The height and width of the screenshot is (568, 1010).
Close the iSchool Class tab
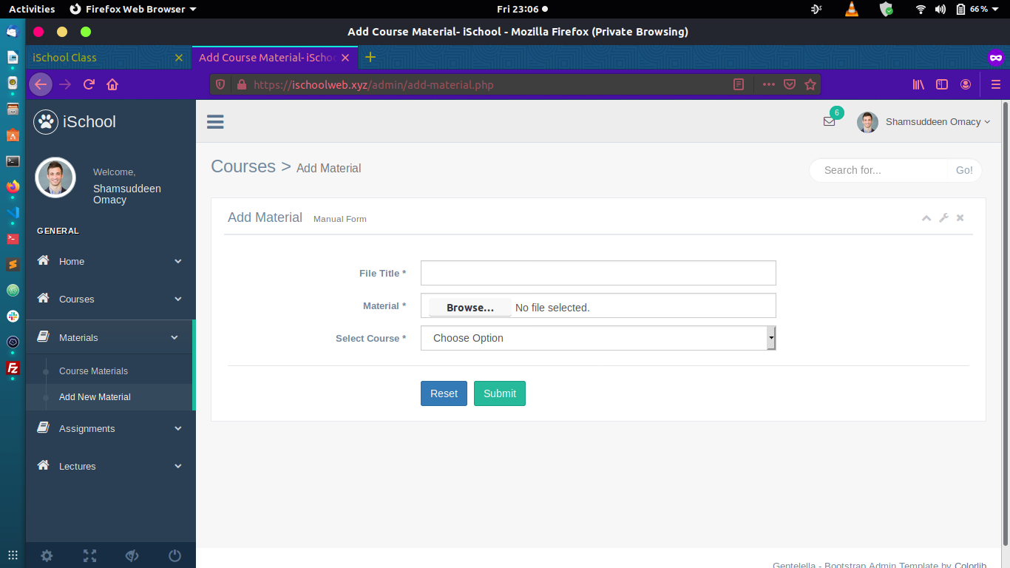178,57
